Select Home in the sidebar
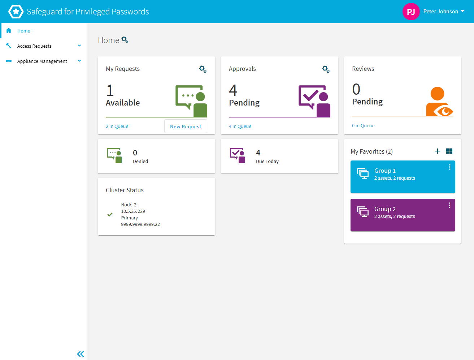Image resolution: width=474 pixels, height=360 pixels. coord(24,31)
